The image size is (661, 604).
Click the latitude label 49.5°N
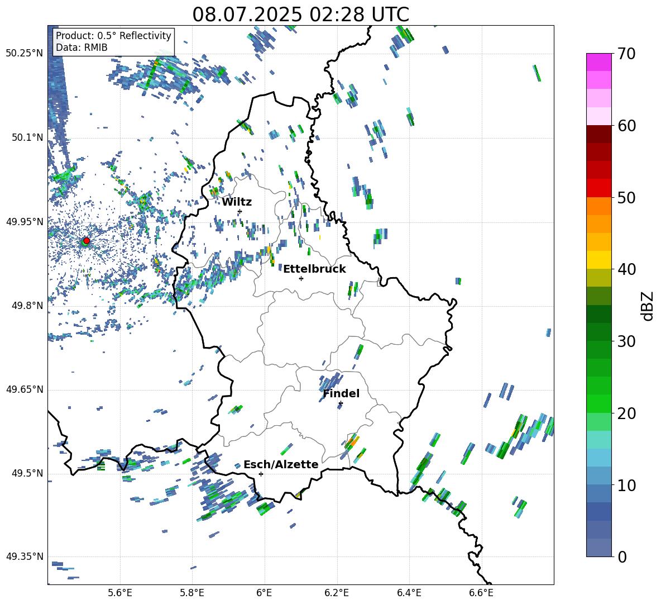coord(27,473)
